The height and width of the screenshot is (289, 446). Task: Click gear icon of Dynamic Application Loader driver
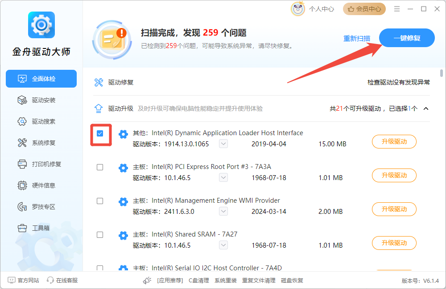coord(123,134)
